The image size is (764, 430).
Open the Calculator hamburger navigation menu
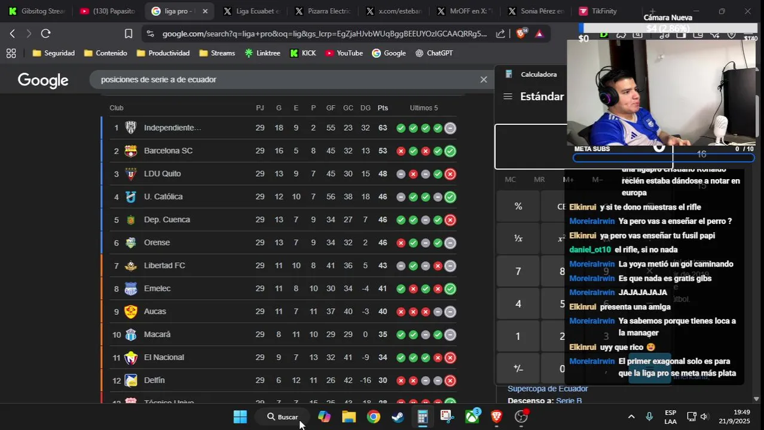point(508,96)
